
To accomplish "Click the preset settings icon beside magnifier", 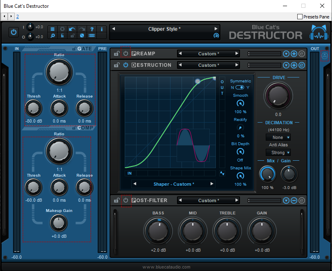I will point(62,36).
